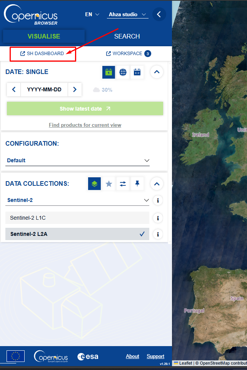Open the star favourites collections icon
This screenshot has height=370, width=247.
(x=109, y=183)
